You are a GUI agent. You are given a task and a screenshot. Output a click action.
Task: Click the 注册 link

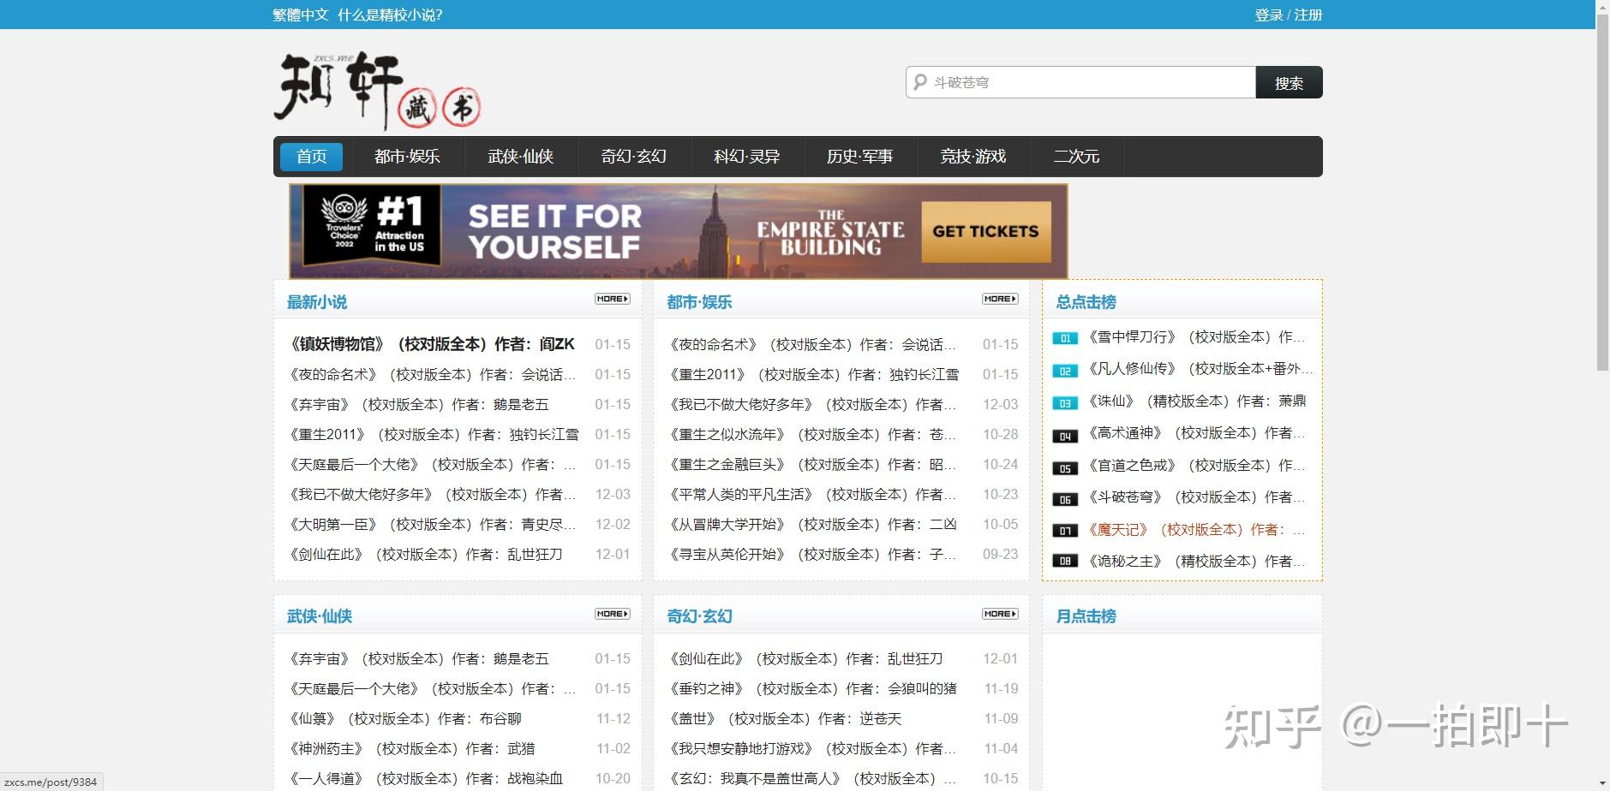1308,15
